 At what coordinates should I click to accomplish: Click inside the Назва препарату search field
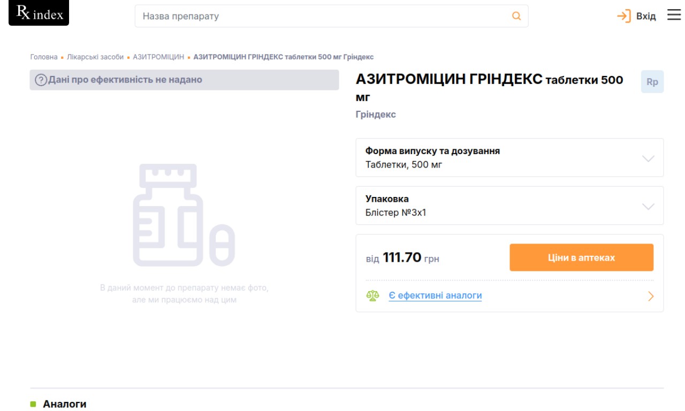[x=321, y=16]
